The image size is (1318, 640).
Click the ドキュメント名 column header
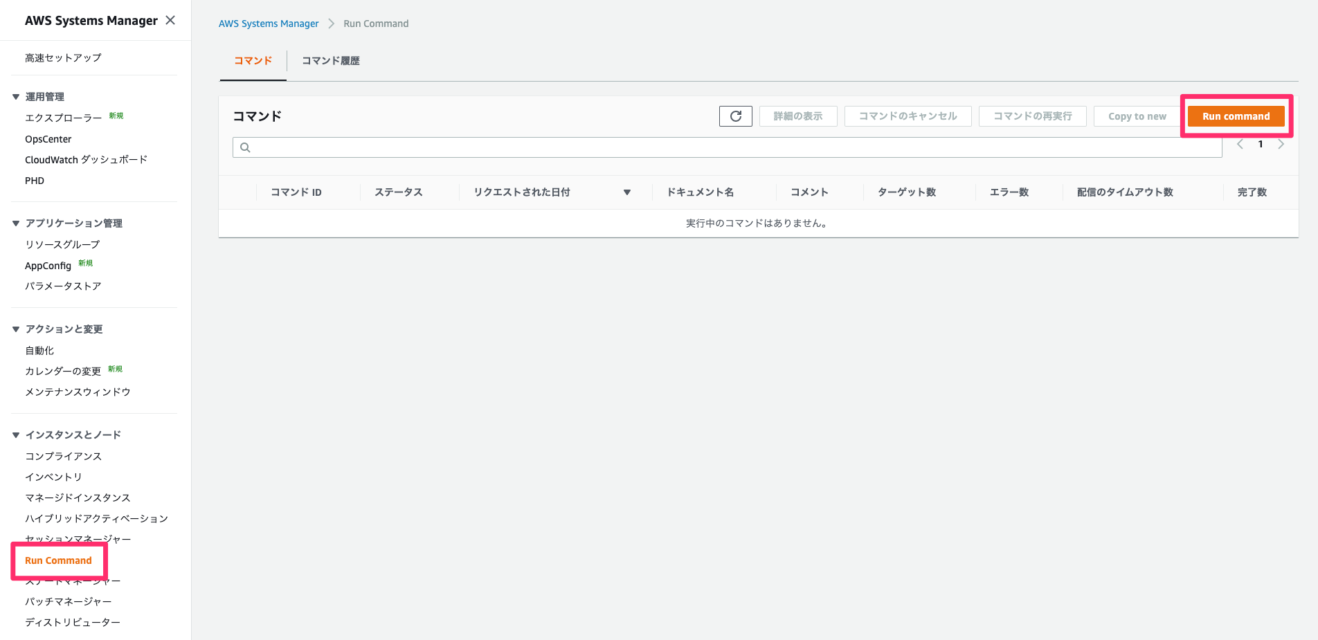tap(701, 192)
